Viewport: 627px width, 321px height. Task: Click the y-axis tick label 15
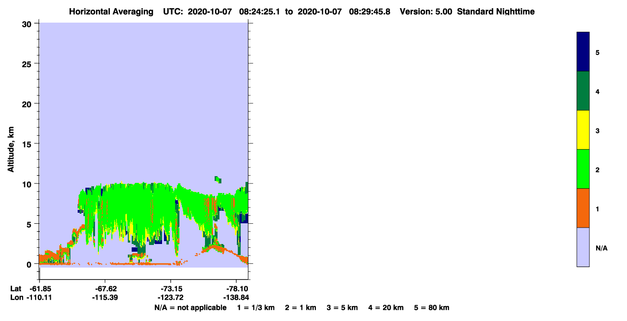tap(27, 144)
